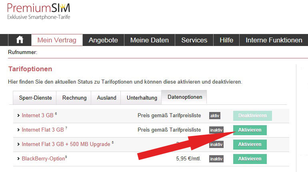Open the Angebote menu
The height and width of the screenshot is (172, 308).
103,40
